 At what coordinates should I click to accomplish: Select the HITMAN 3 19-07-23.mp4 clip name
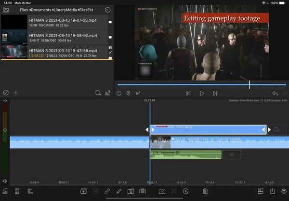coord(63,20)
